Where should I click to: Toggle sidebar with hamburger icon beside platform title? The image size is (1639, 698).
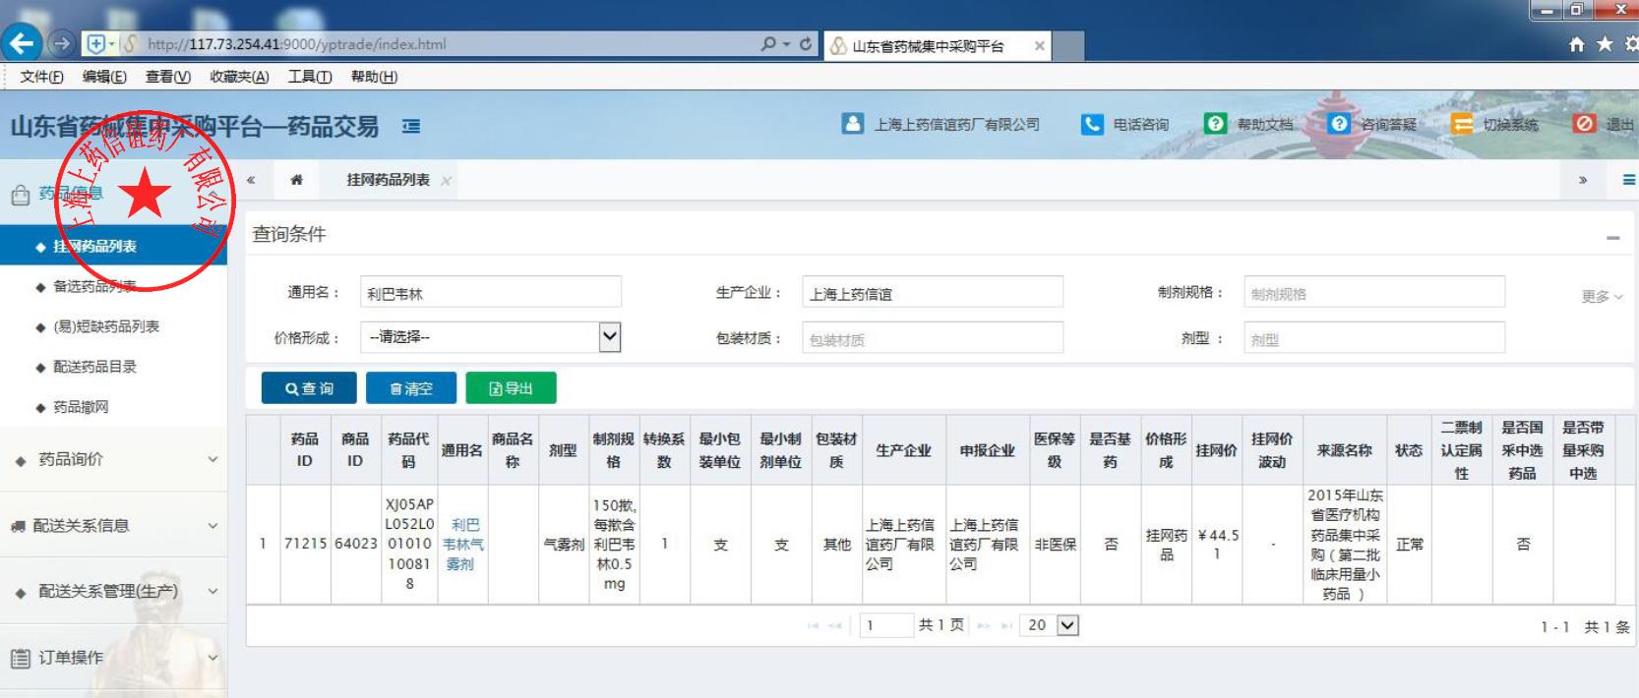tap(411, 126)
